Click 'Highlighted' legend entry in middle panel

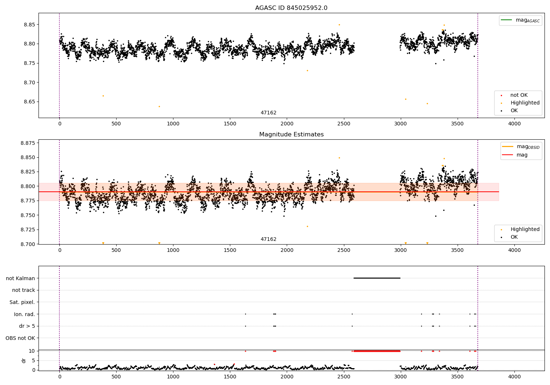pos(525,230)
